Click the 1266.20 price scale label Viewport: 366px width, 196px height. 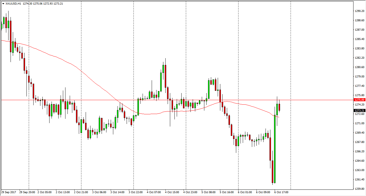(359, 151)
